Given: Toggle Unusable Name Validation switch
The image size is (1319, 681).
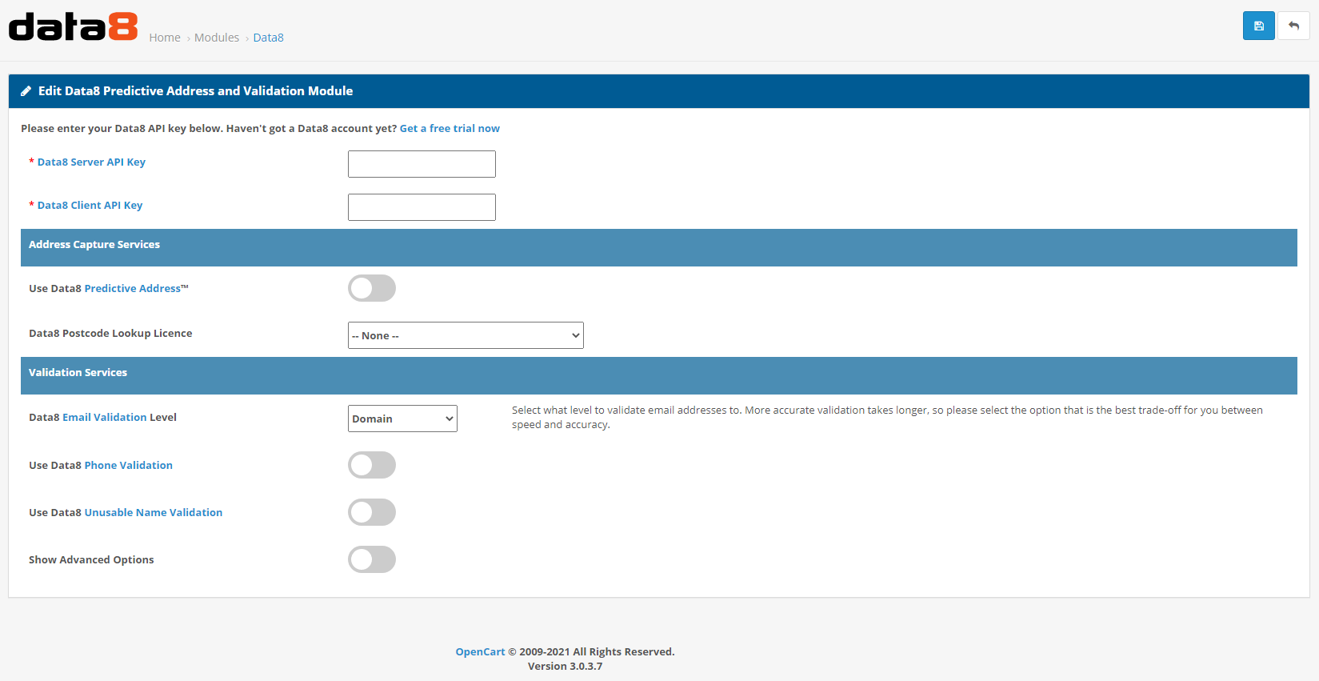Looking at the screenshot, I should [x=372, y=512].
